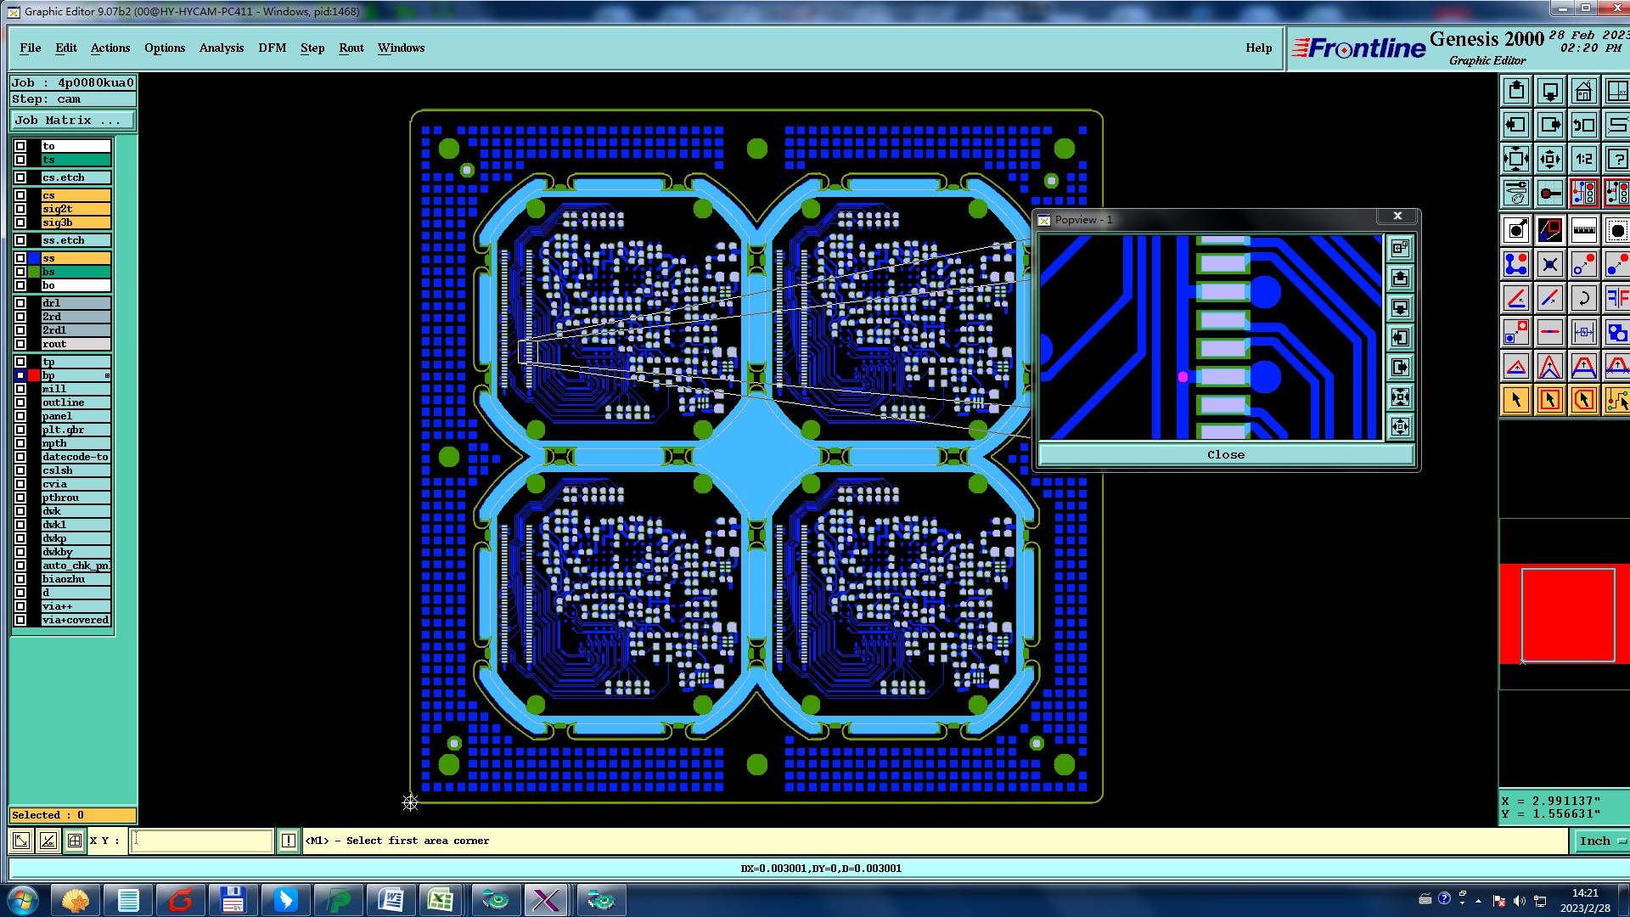The image size is (1630, 917).
Task: Click the rotate arrow tool icon
Action: (x=1583, y=298)
